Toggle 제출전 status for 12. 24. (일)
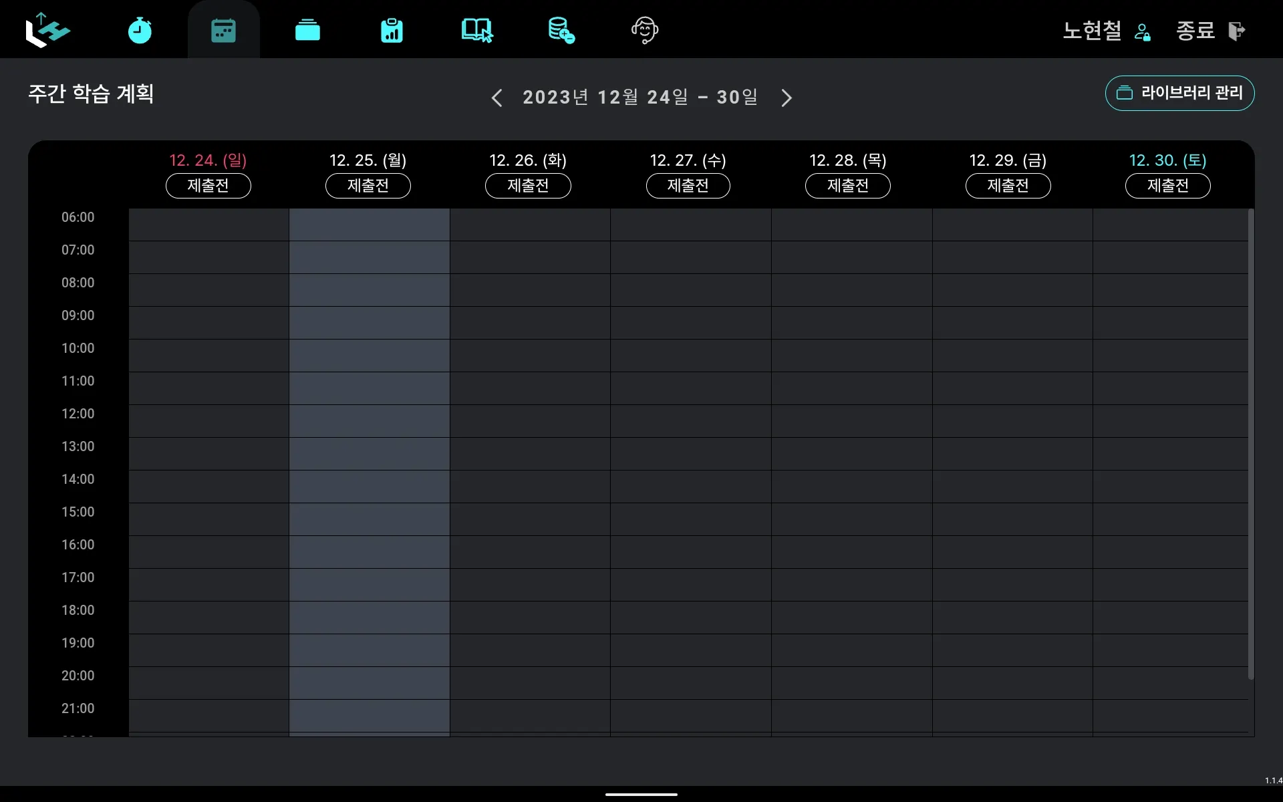1283x802 pixels. tap(208, 186)
